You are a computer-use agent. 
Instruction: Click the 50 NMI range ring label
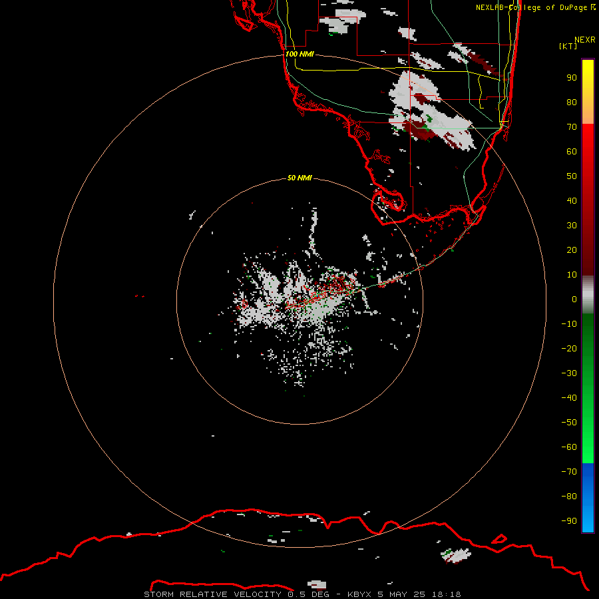pyautogui.click(x=299, y=178)
